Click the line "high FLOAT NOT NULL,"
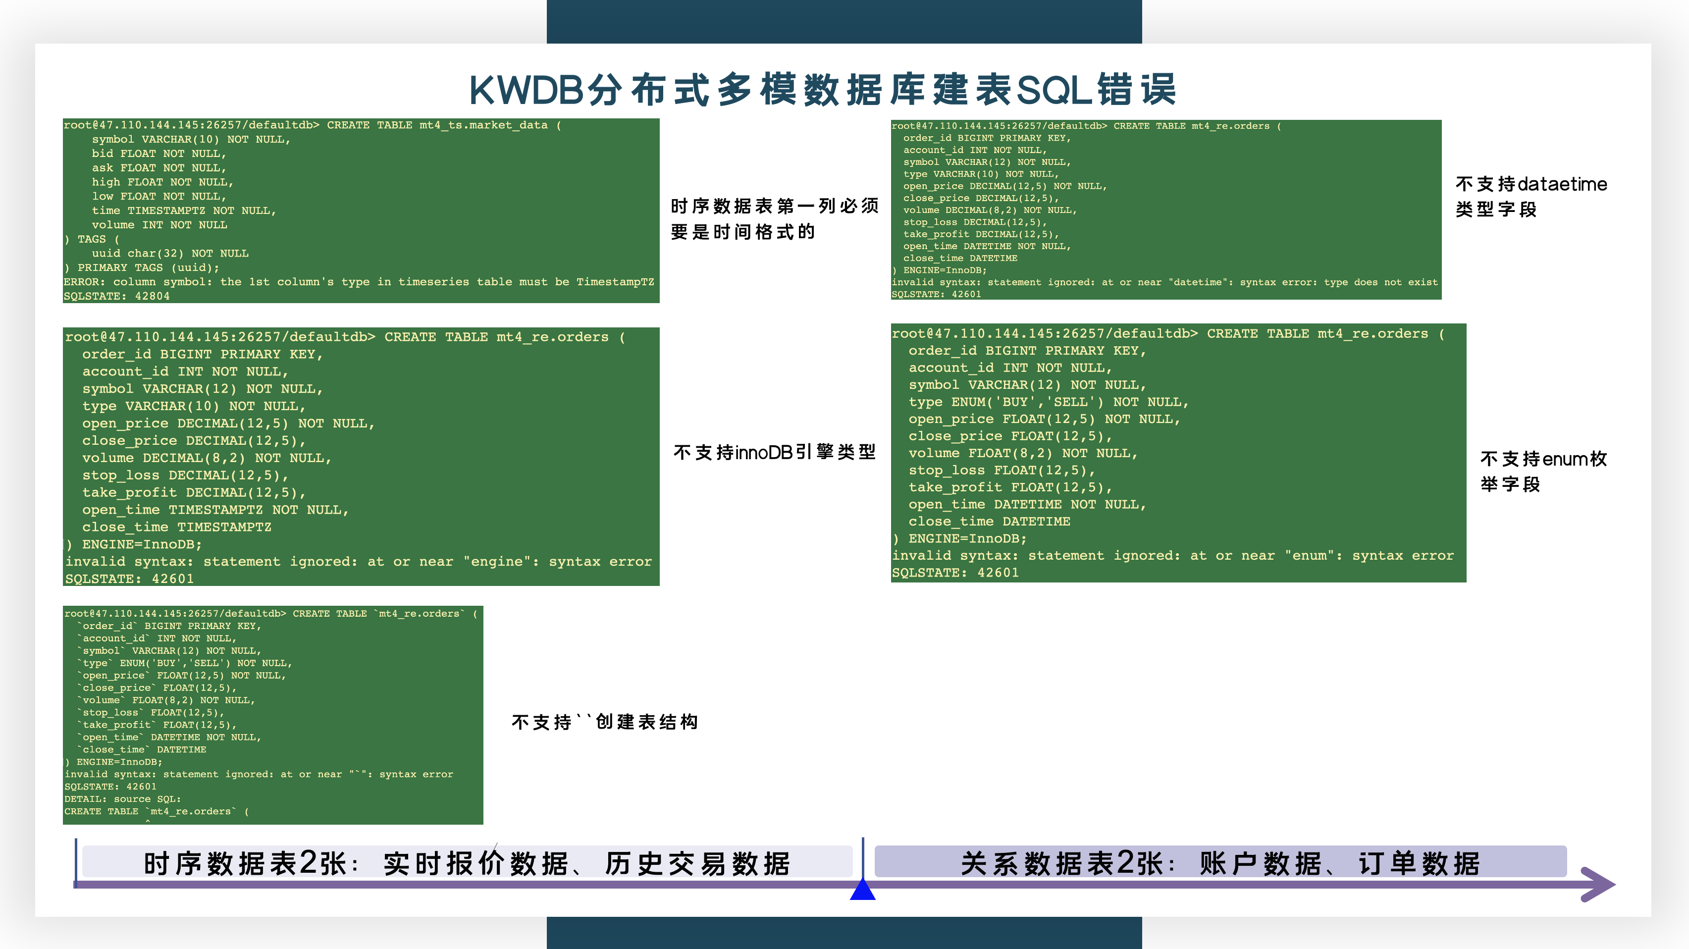1689x949 pixels. [162, 182]
